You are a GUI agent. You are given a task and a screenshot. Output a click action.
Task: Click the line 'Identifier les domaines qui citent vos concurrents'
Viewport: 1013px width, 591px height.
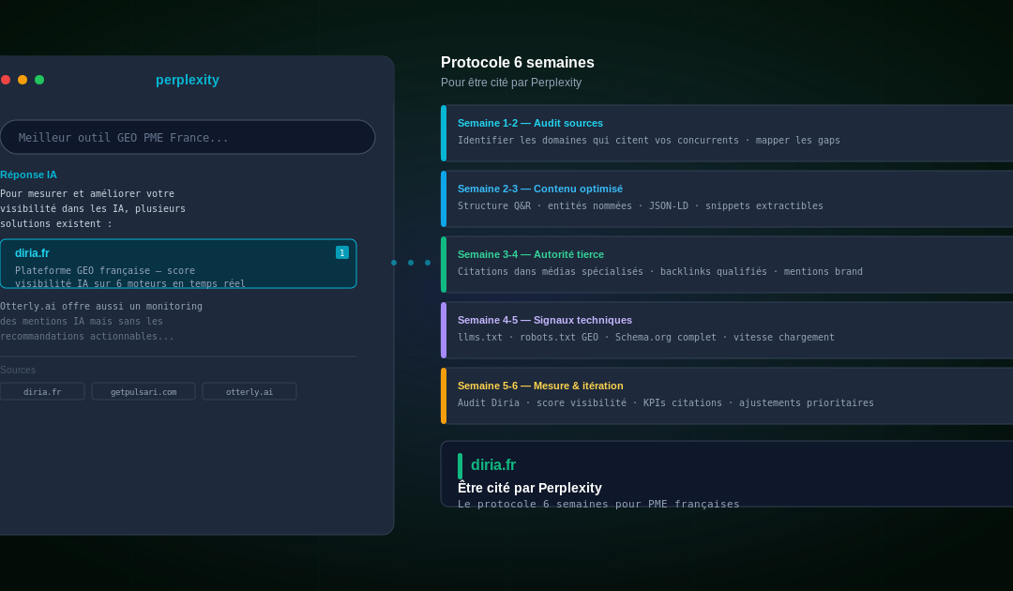(598, 140)
